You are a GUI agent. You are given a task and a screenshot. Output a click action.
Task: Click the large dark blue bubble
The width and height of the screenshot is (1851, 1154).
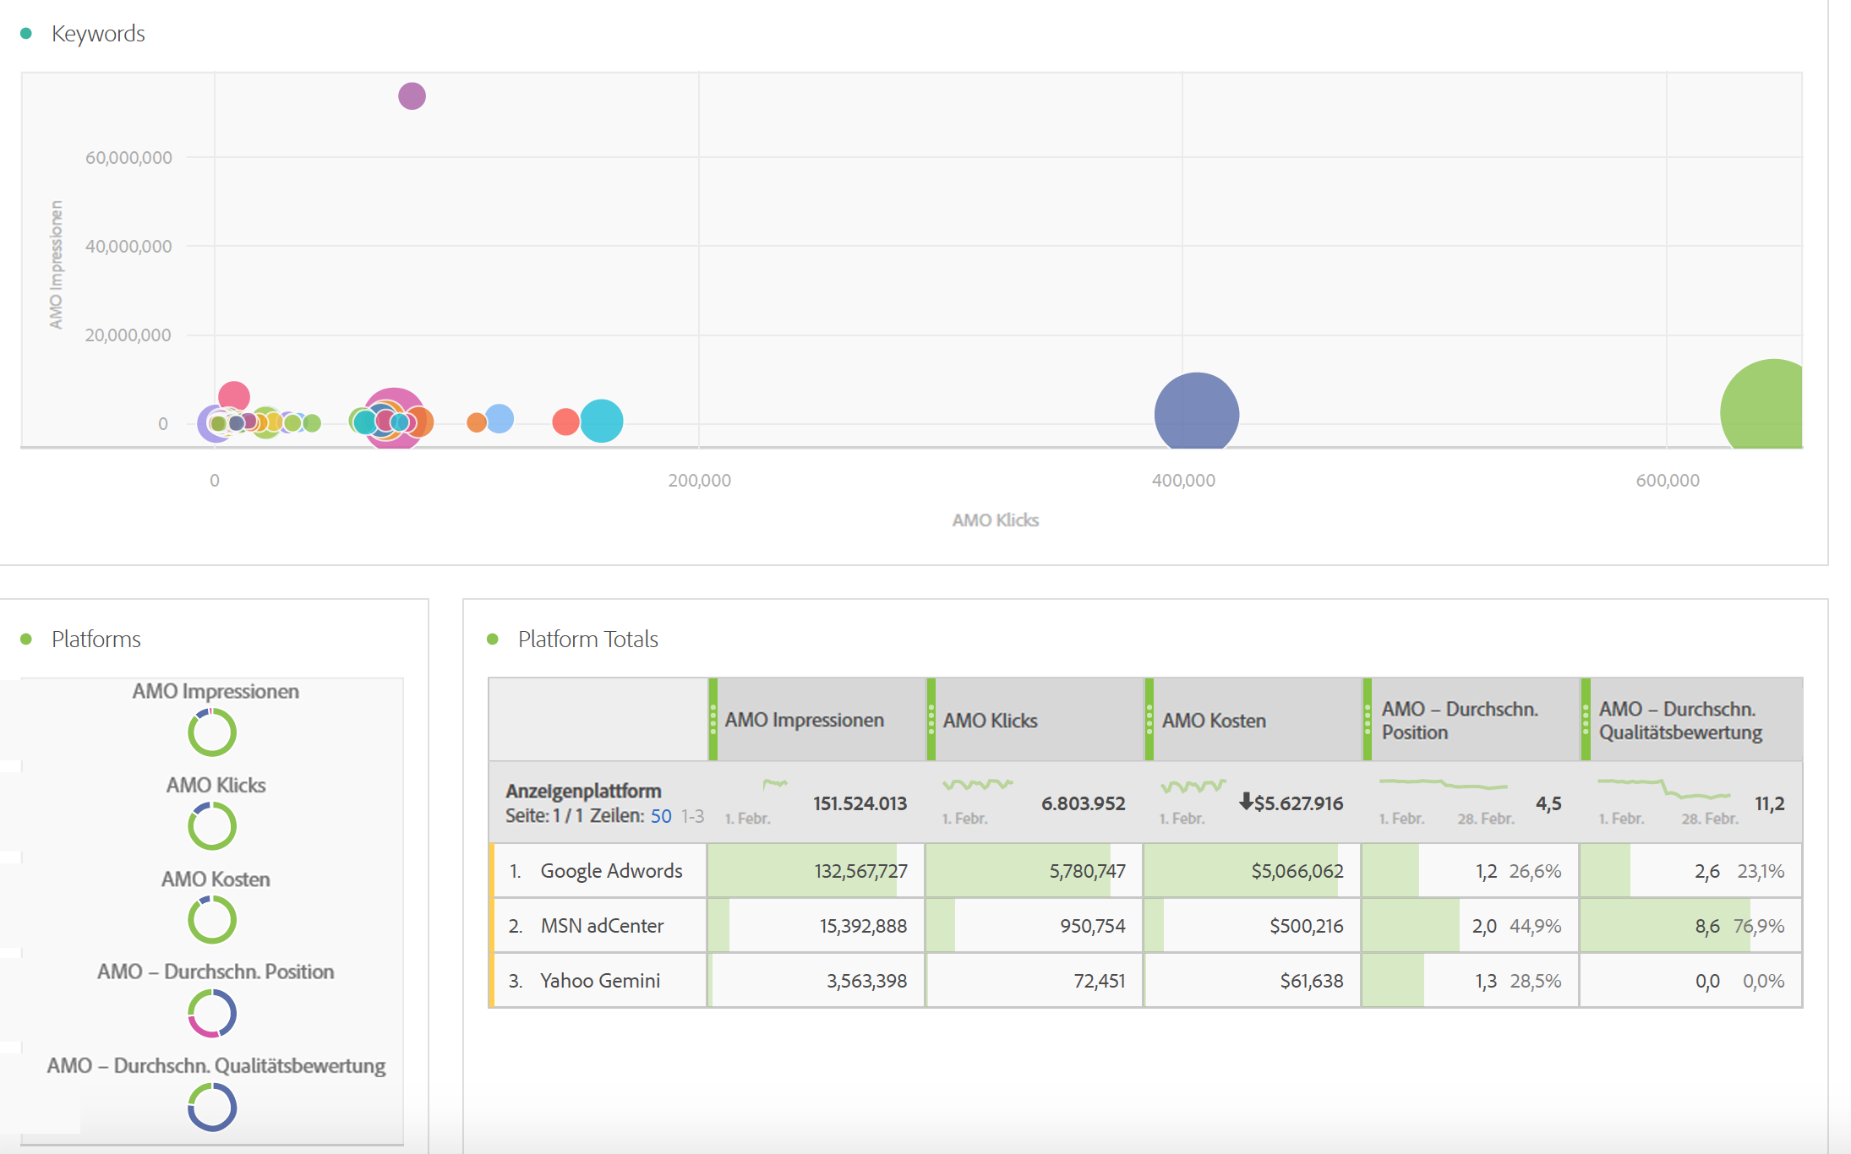(x=1196, y=414)
